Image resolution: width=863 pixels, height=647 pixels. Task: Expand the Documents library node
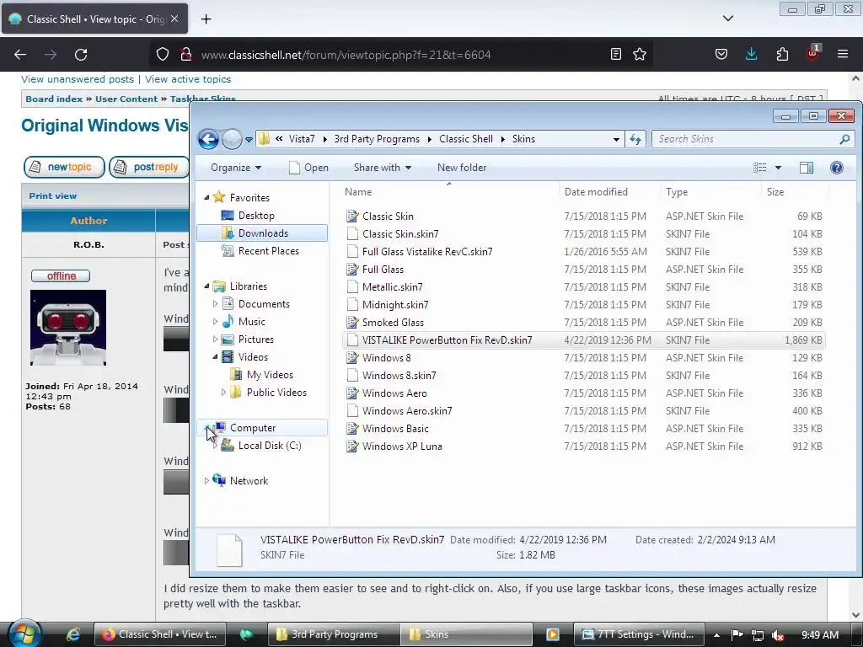tap(215, 303)
